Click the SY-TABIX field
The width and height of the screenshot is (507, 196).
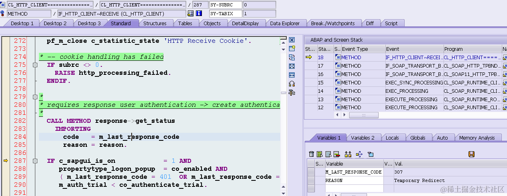tap(226, 14)
